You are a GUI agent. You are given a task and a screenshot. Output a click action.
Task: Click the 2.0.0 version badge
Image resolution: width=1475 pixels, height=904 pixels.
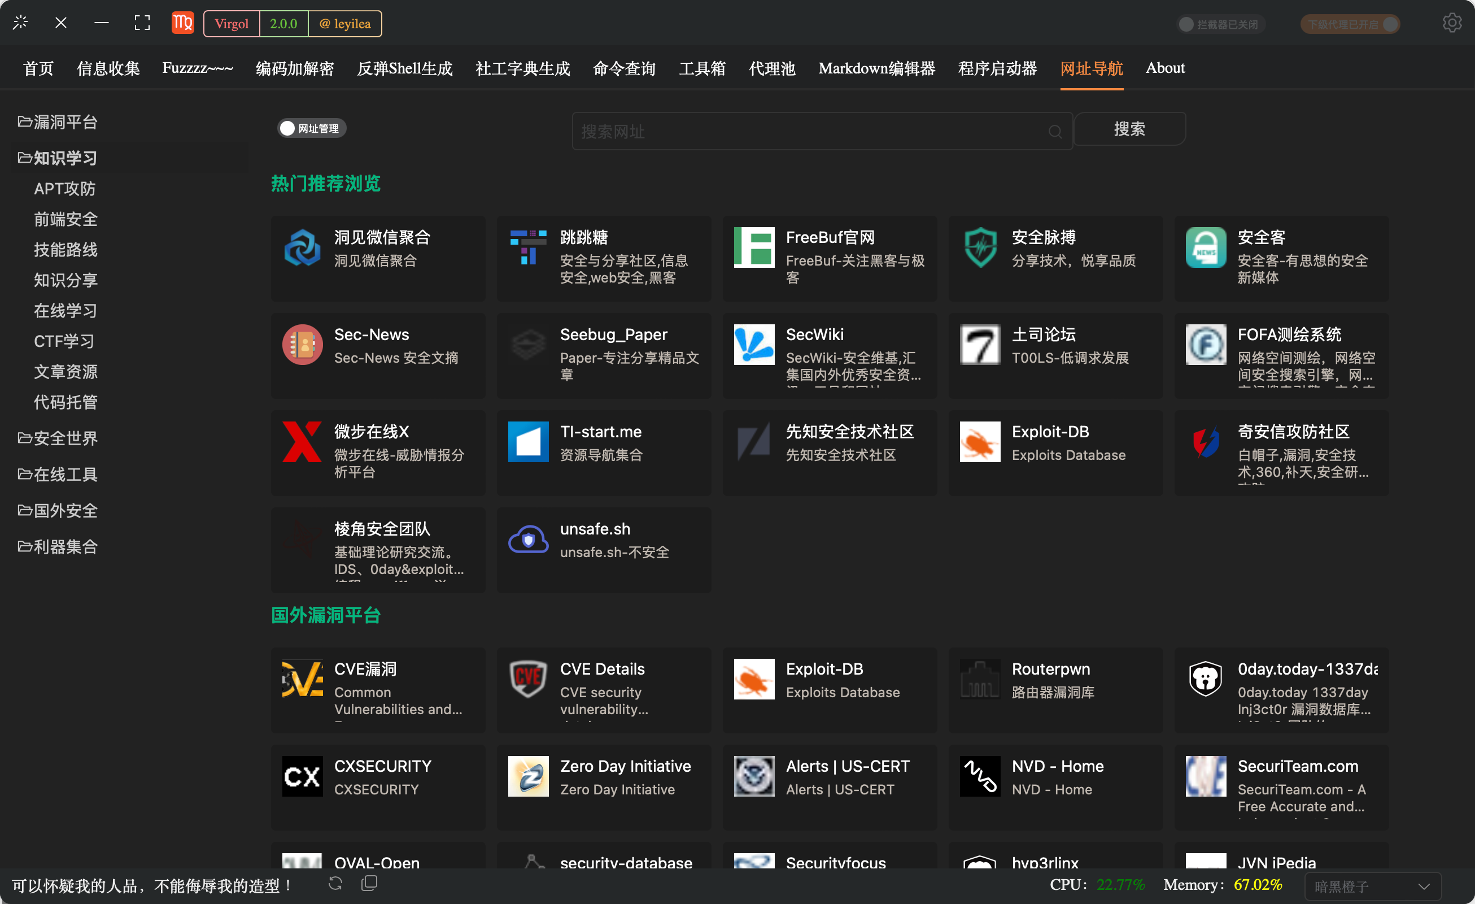click(x=283, y=24)
